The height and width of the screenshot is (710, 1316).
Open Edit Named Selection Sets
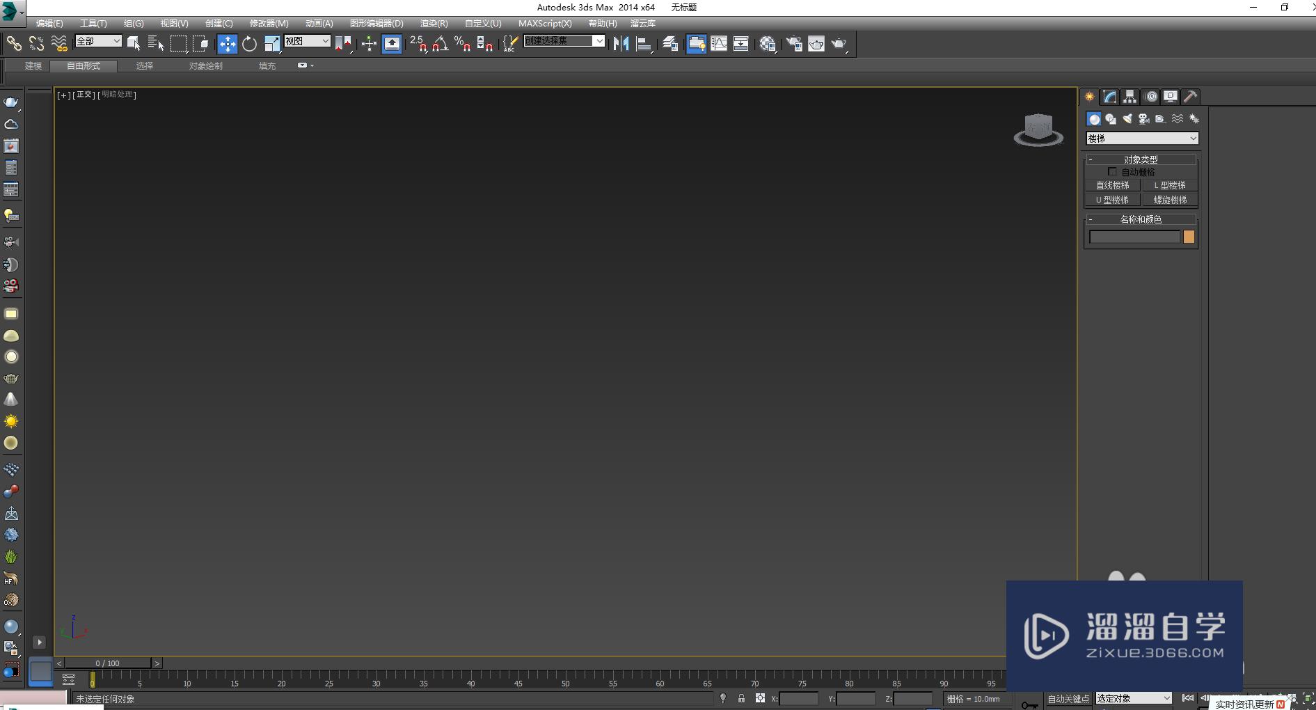pos(510,44)
